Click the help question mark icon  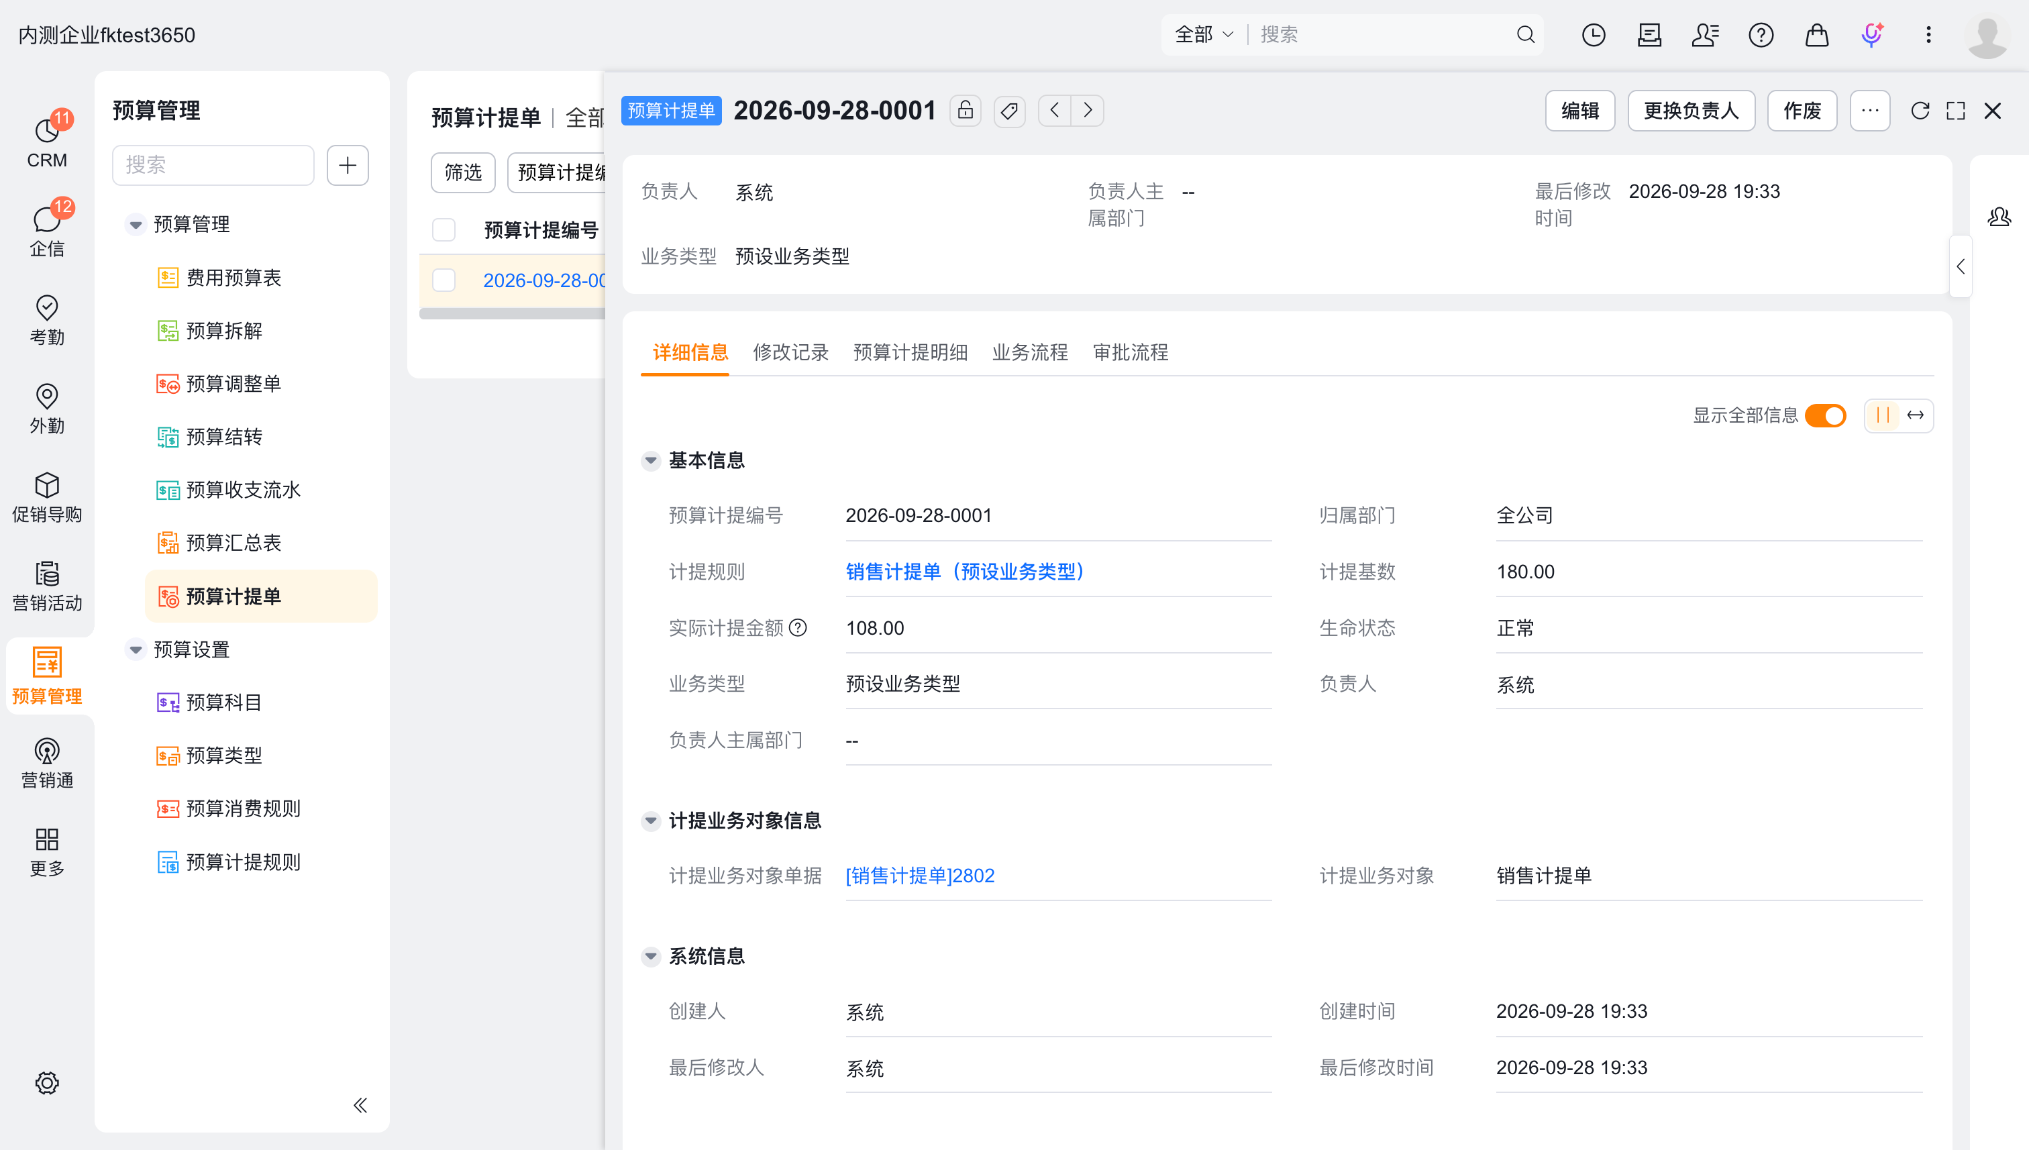tap(1761, 35)
